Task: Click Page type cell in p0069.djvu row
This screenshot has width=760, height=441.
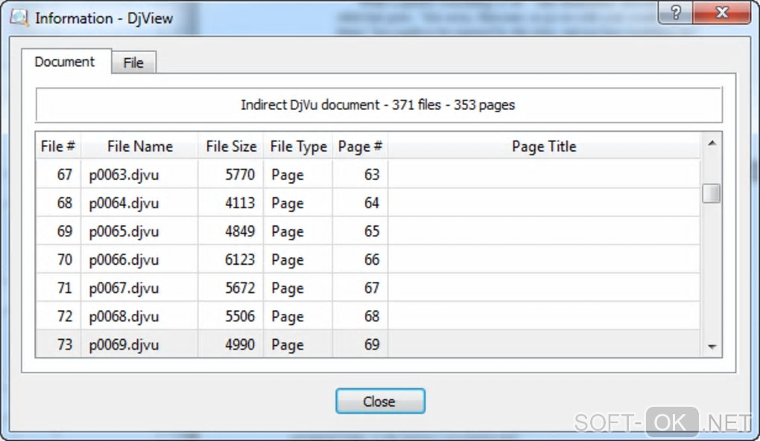Action: pyautogui.click(x=298, y=345)
